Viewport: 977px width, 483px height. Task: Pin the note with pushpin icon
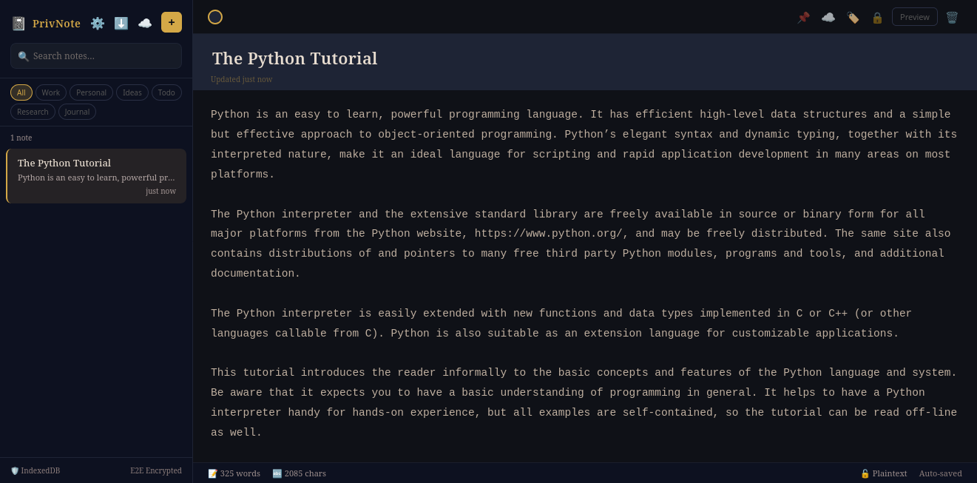coord(803,17)
